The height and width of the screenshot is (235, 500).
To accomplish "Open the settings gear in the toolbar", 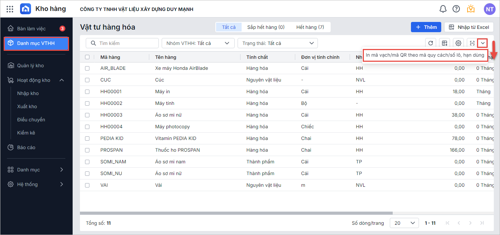I will tap(458, 43).
